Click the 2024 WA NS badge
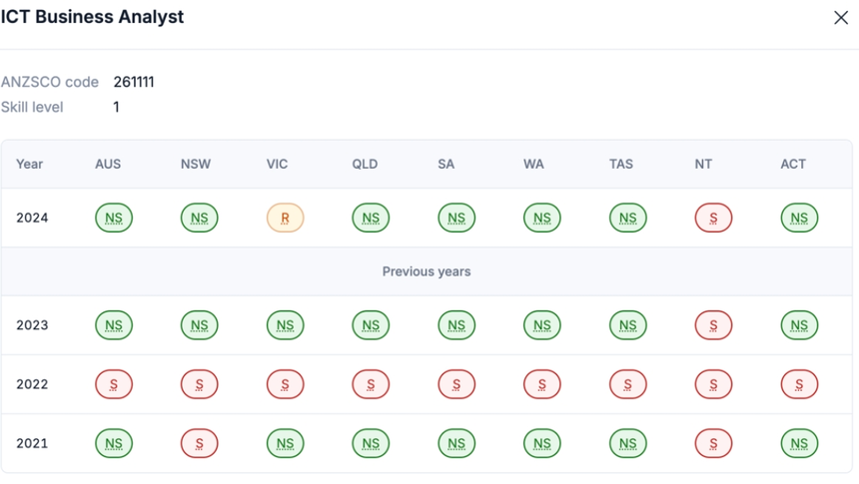 point(542,218)
